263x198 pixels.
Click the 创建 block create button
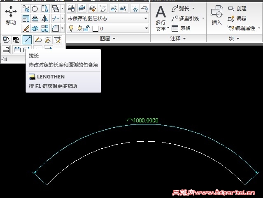click(237, 8)
